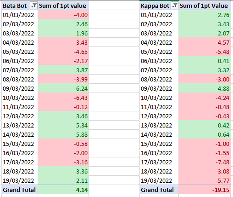Image resolution: width=233 pixels, height=197 pixels.
Task: Select the Kappa Bot header cell
Action: 159,6
